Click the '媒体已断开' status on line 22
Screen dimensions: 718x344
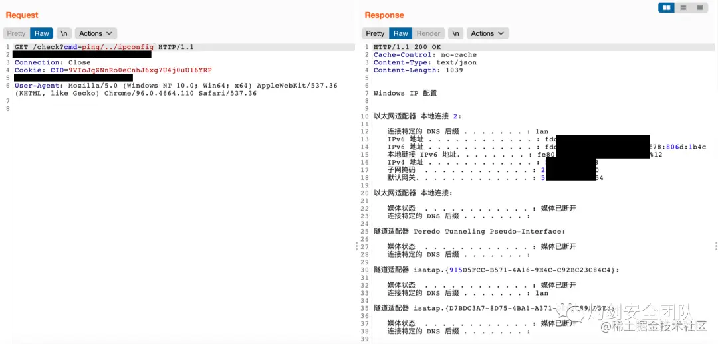coord(558,209)
